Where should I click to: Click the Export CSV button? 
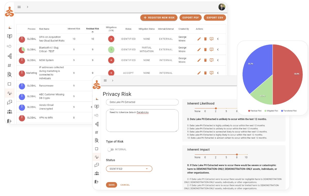coord(215,18)
